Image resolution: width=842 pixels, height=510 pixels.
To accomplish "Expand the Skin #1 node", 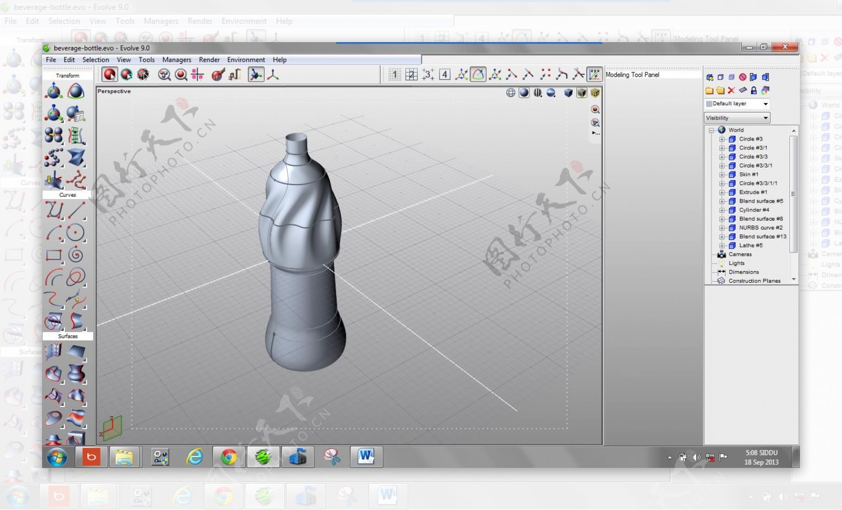I will click(722, 174).
